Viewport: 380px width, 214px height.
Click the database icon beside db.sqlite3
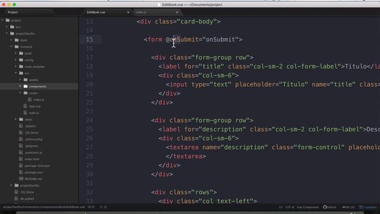[x=17, y=199]
